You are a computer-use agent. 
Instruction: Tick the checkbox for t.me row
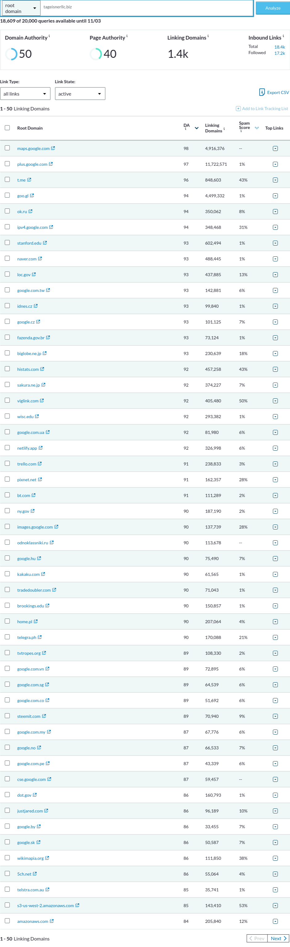tap(7, 179)
